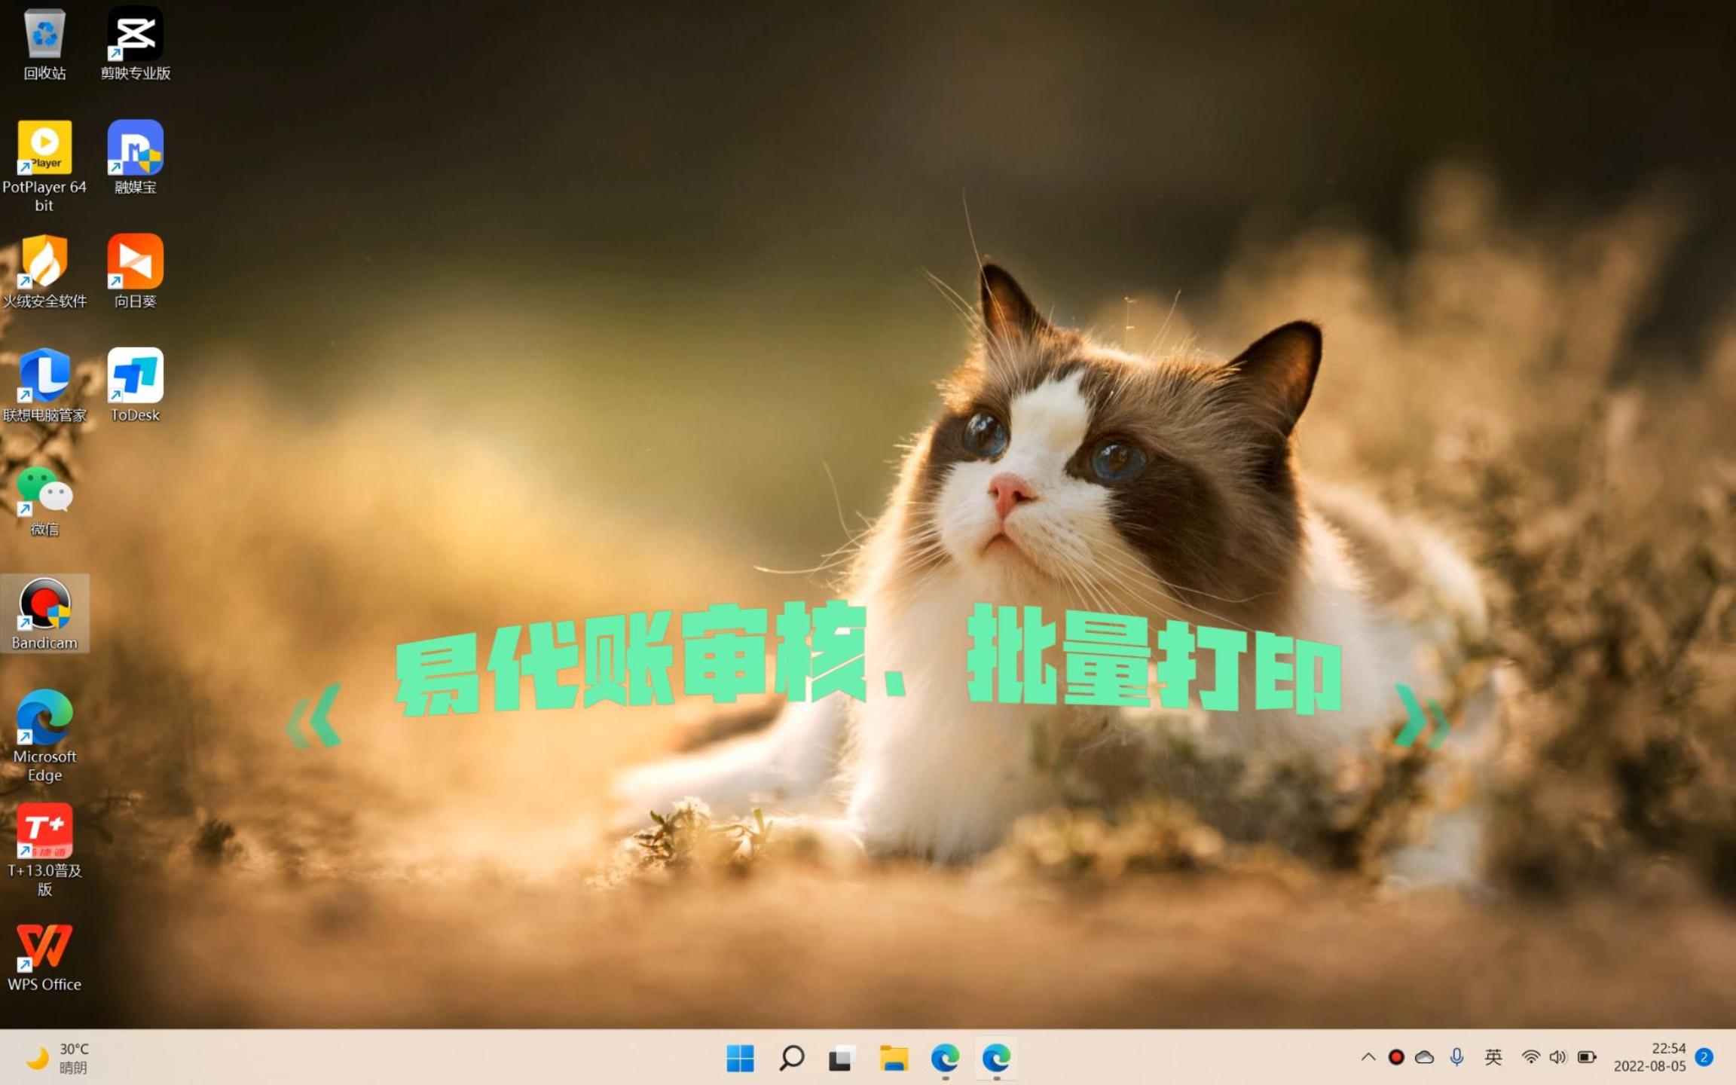Toggle the 英 input language indicator
The image size is (1736, 1085).
(x=1493, y=1057)
